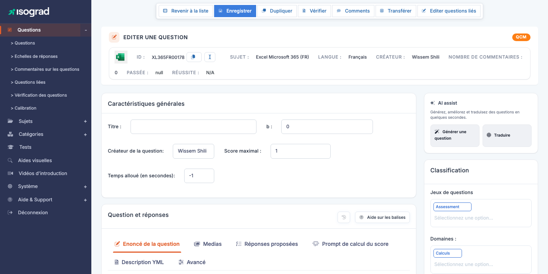548x274 pixels.
Task: Click Editer questions liés button
Action: pos(449,11)
